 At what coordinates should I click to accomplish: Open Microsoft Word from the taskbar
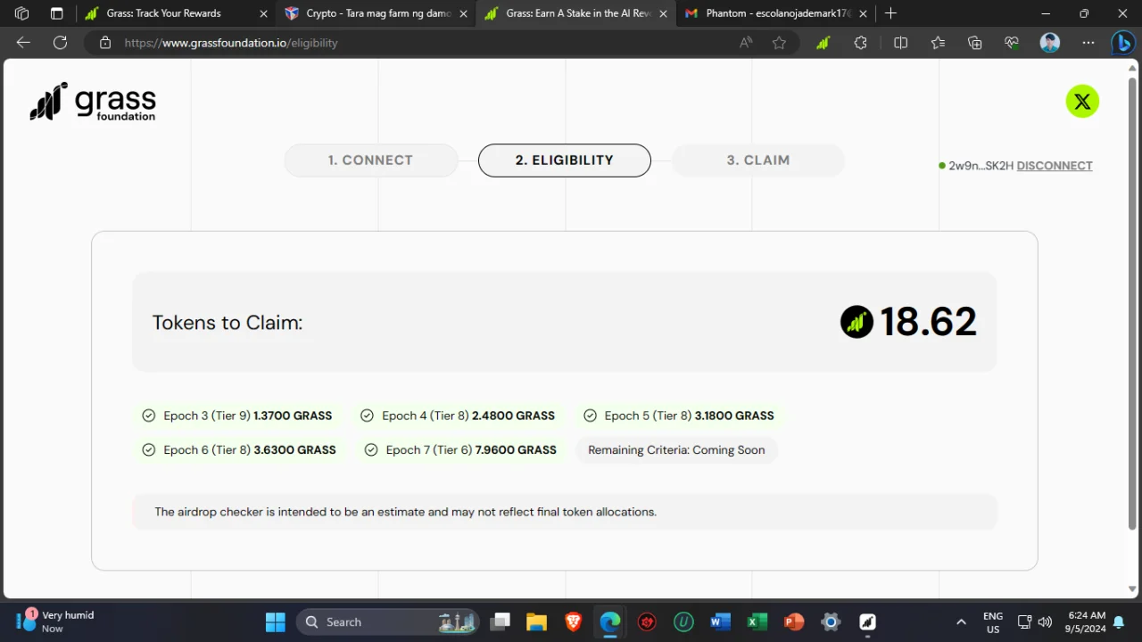[720, 621]
